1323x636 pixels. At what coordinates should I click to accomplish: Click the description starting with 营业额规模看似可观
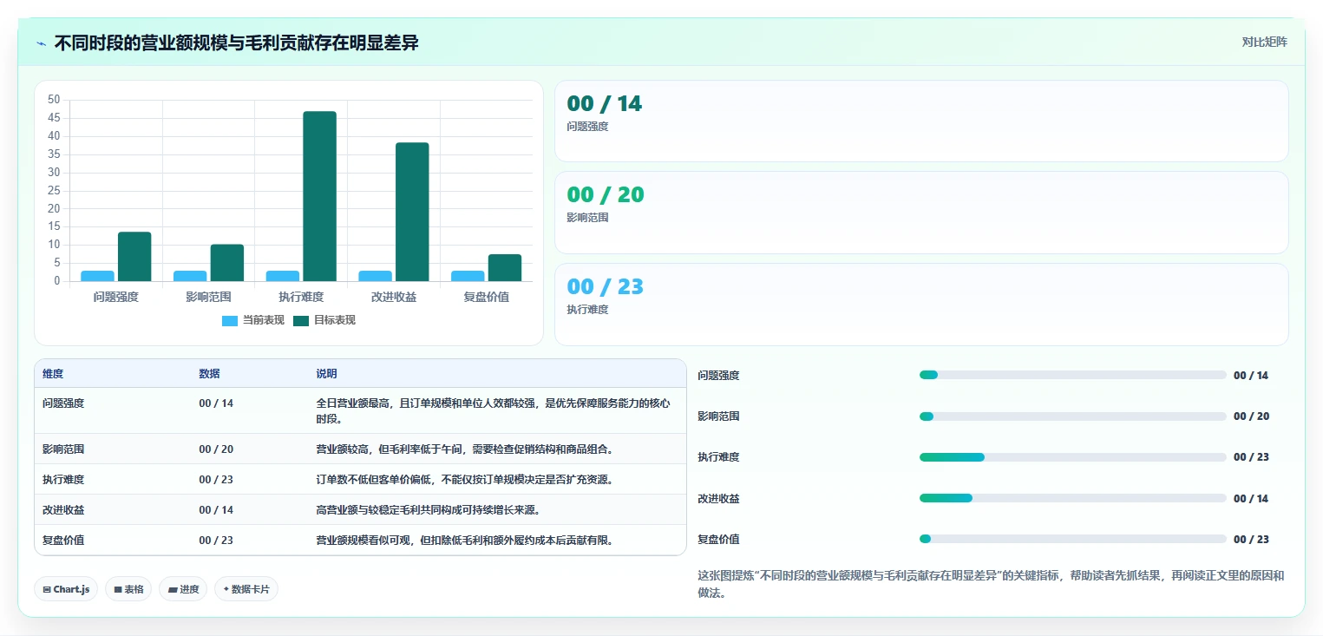click(467, 541)
